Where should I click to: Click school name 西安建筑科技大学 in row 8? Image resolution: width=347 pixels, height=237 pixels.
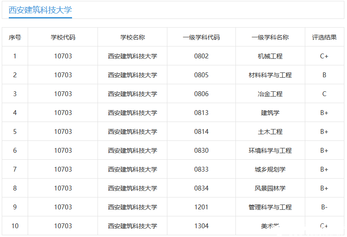(x=132, y=188)
